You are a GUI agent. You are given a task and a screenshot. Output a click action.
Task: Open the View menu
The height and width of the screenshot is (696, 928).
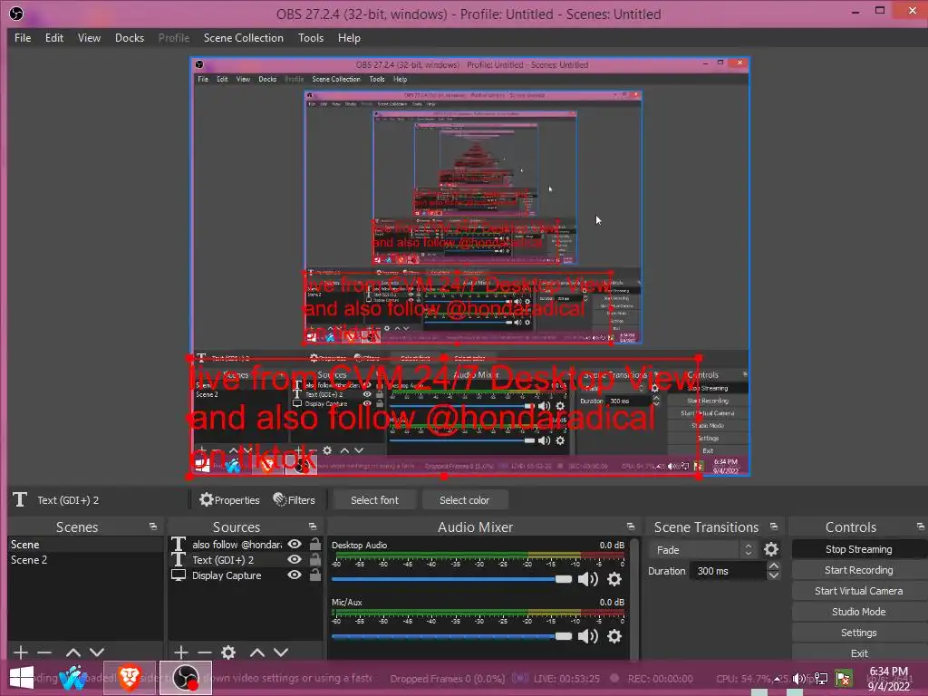coord(89,38)
